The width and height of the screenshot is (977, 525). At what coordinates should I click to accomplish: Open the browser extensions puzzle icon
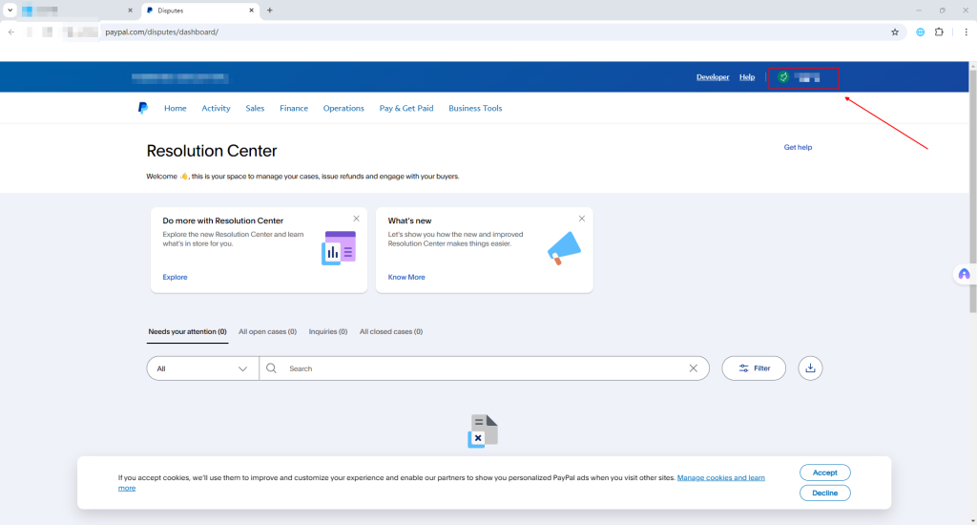(x=939, y=31)
